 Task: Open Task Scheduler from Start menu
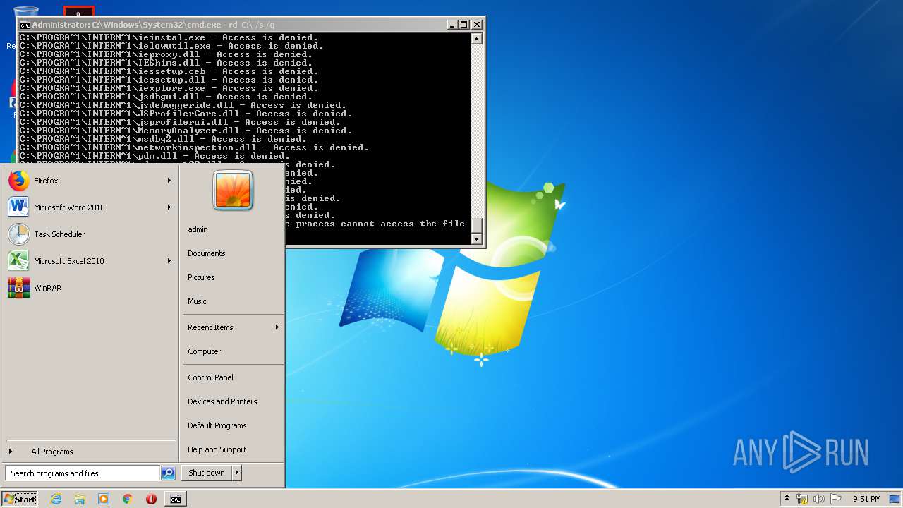tap(90, 234)
